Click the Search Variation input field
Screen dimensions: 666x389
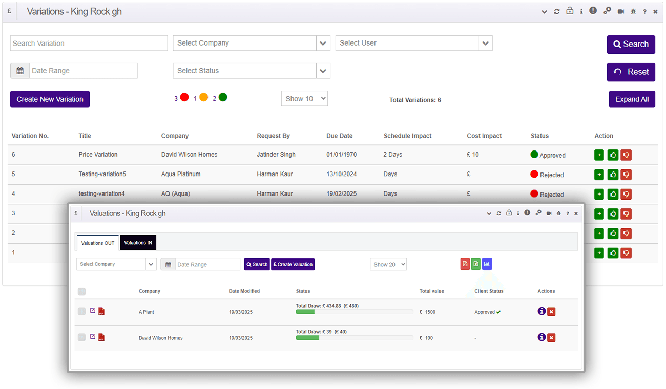pos(89,43)
